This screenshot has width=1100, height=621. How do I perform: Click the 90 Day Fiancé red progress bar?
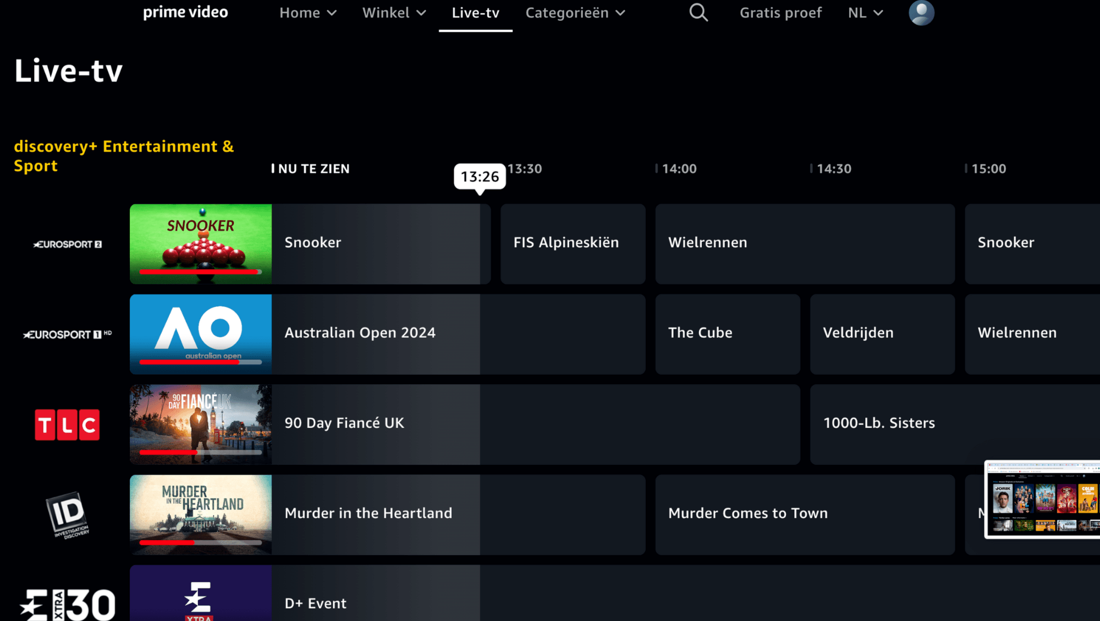[168, 452]
